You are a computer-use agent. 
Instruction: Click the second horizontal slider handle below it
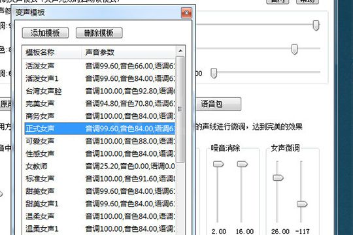tap(294, 49)
